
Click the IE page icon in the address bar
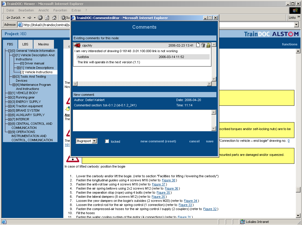coord(20,25)
